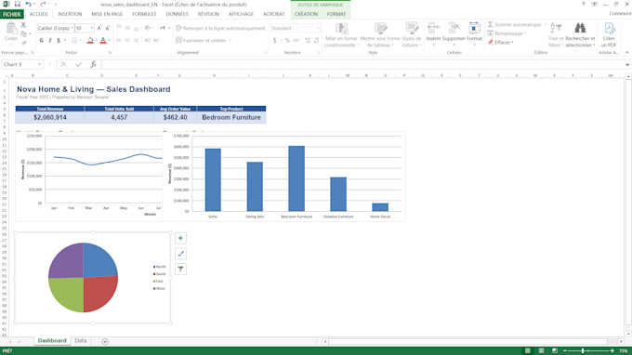632x355 pixels.
Task: Click the chart styles brush button
Action: pyautogui.click(x=180, y=254)
